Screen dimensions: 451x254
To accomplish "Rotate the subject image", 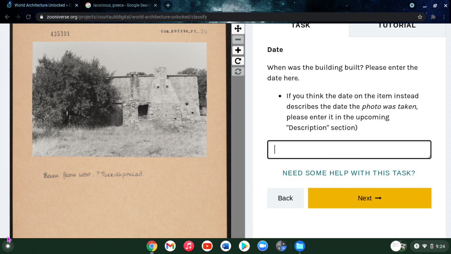I will [238, 61].
